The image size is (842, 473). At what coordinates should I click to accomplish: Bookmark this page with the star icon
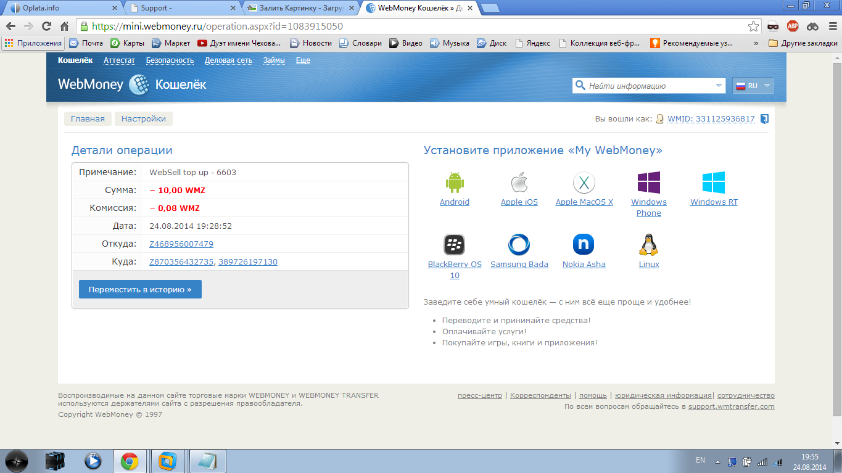[753, 27]
